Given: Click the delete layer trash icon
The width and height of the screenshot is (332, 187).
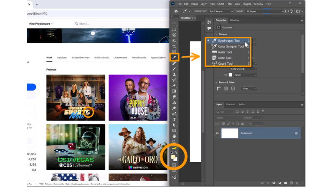Looking at the screenshot, I should tap(297, 183).
